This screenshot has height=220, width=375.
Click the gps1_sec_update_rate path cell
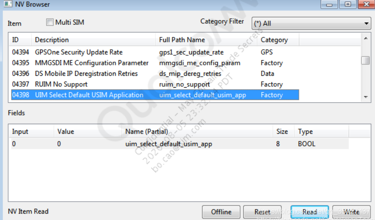[191, 52]
